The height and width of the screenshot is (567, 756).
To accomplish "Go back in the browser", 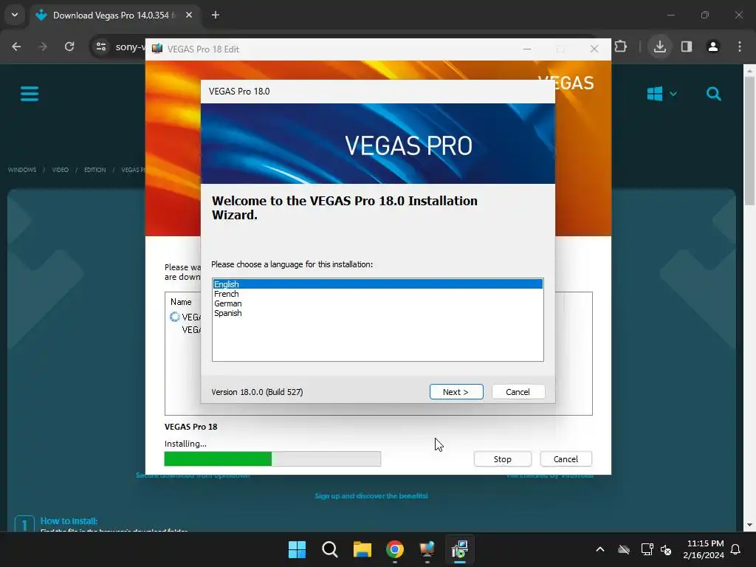I will 16,47.
